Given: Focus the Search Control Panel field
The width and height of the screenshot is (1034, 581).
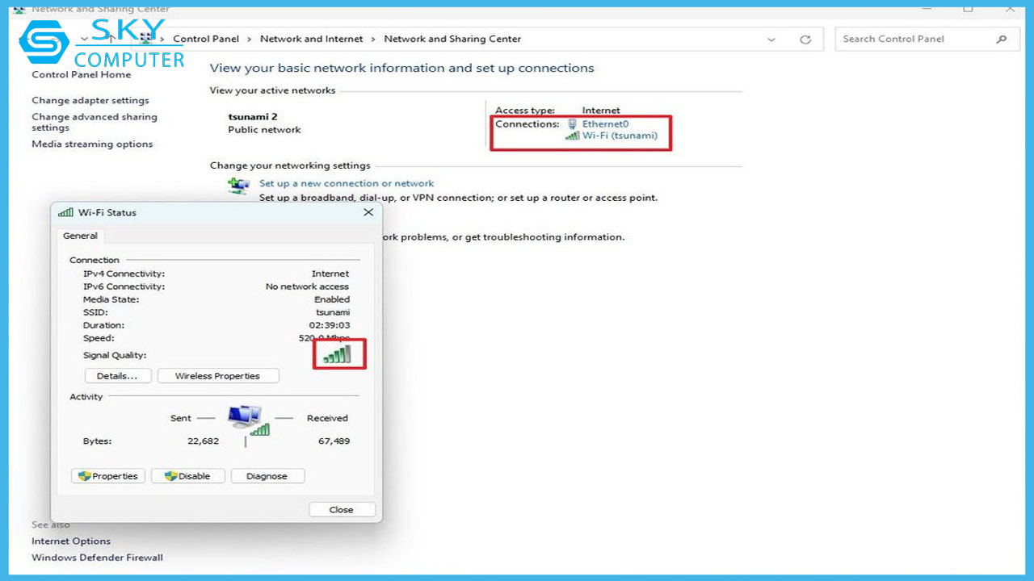Looking at the screenshot, I should tap(913, 39).
